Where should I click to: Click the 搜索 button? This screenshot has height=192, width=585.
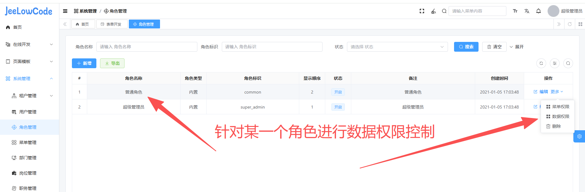tap(466, 47)
